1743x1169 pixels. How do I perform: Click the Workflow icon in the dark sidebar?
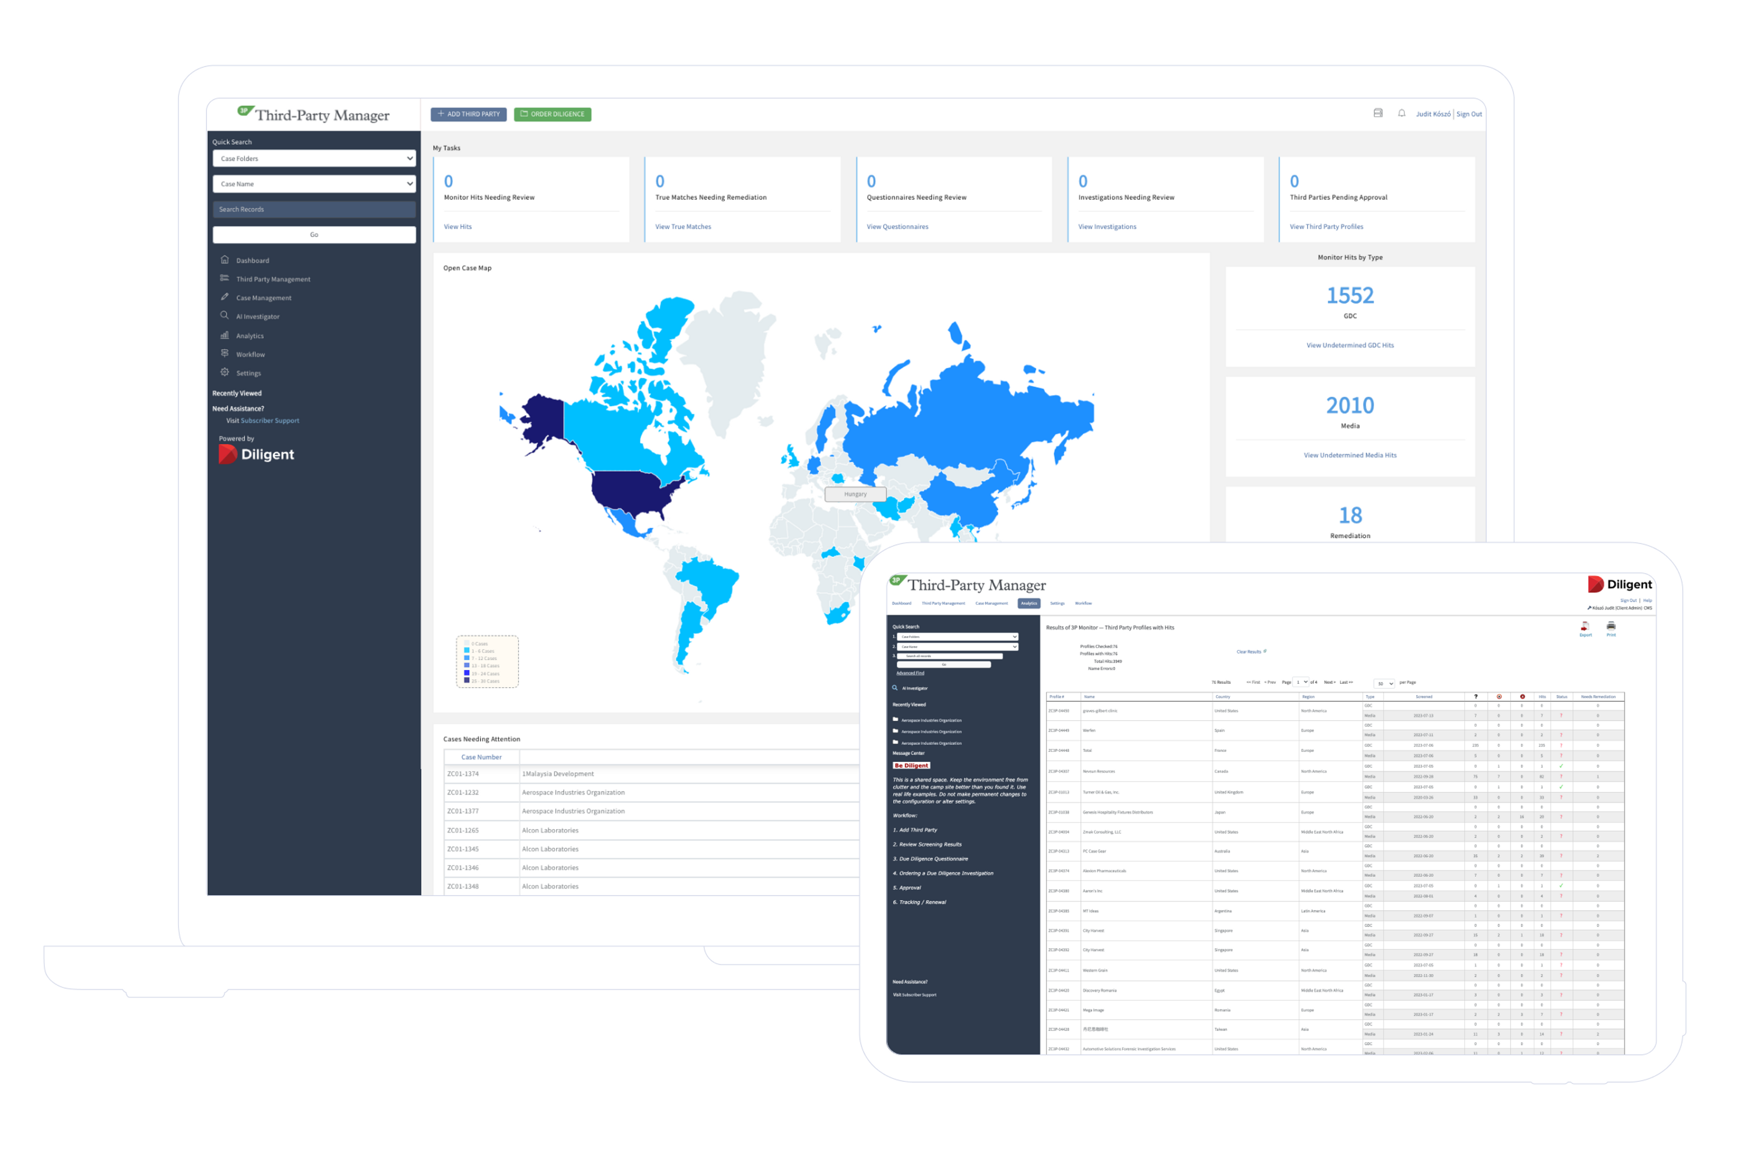point(224,354)
